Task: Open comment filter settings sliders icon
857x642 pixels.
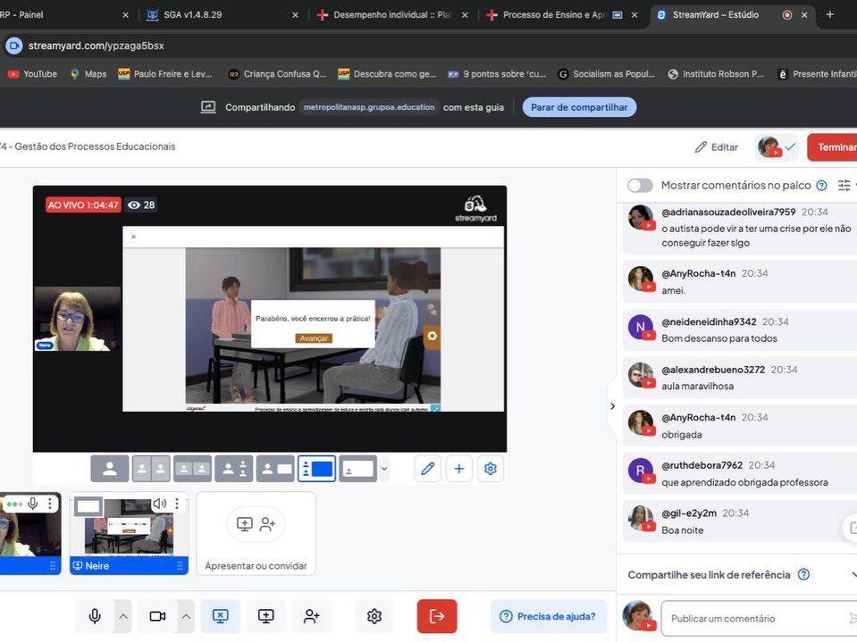Action: click(x=844, y=186)
